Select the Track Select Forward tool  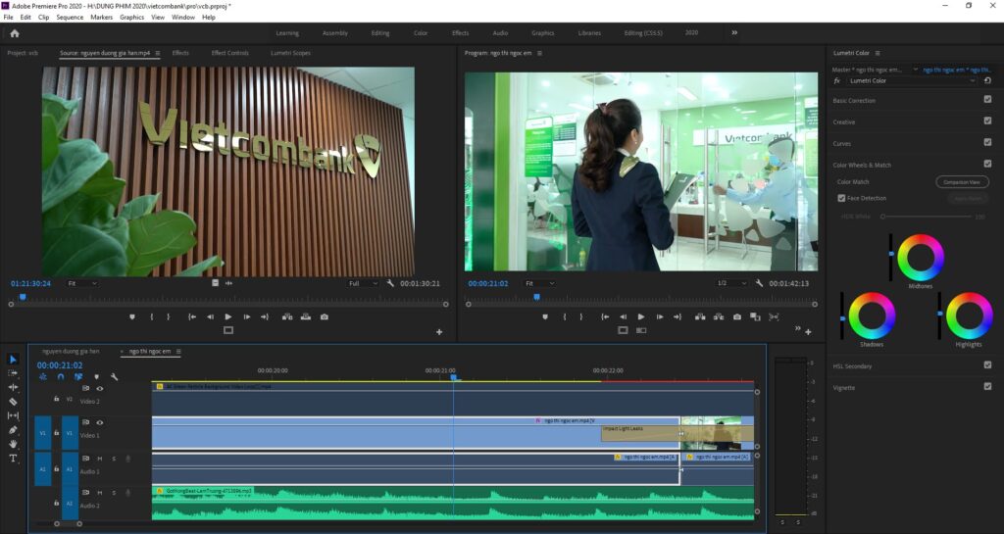[13, 373]
